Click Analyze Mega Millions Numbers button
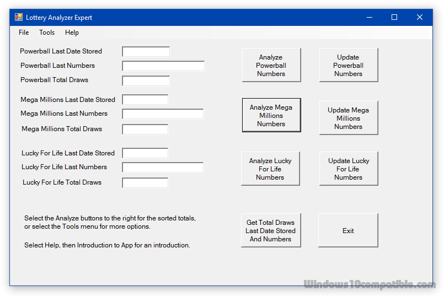Viewport: 444px width, 297px height. point(271,115)
